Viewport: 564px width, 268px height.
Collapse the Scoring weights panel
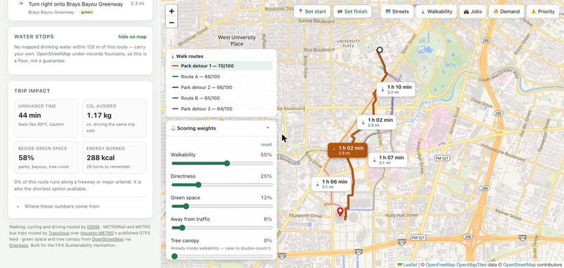coord(267,128)
